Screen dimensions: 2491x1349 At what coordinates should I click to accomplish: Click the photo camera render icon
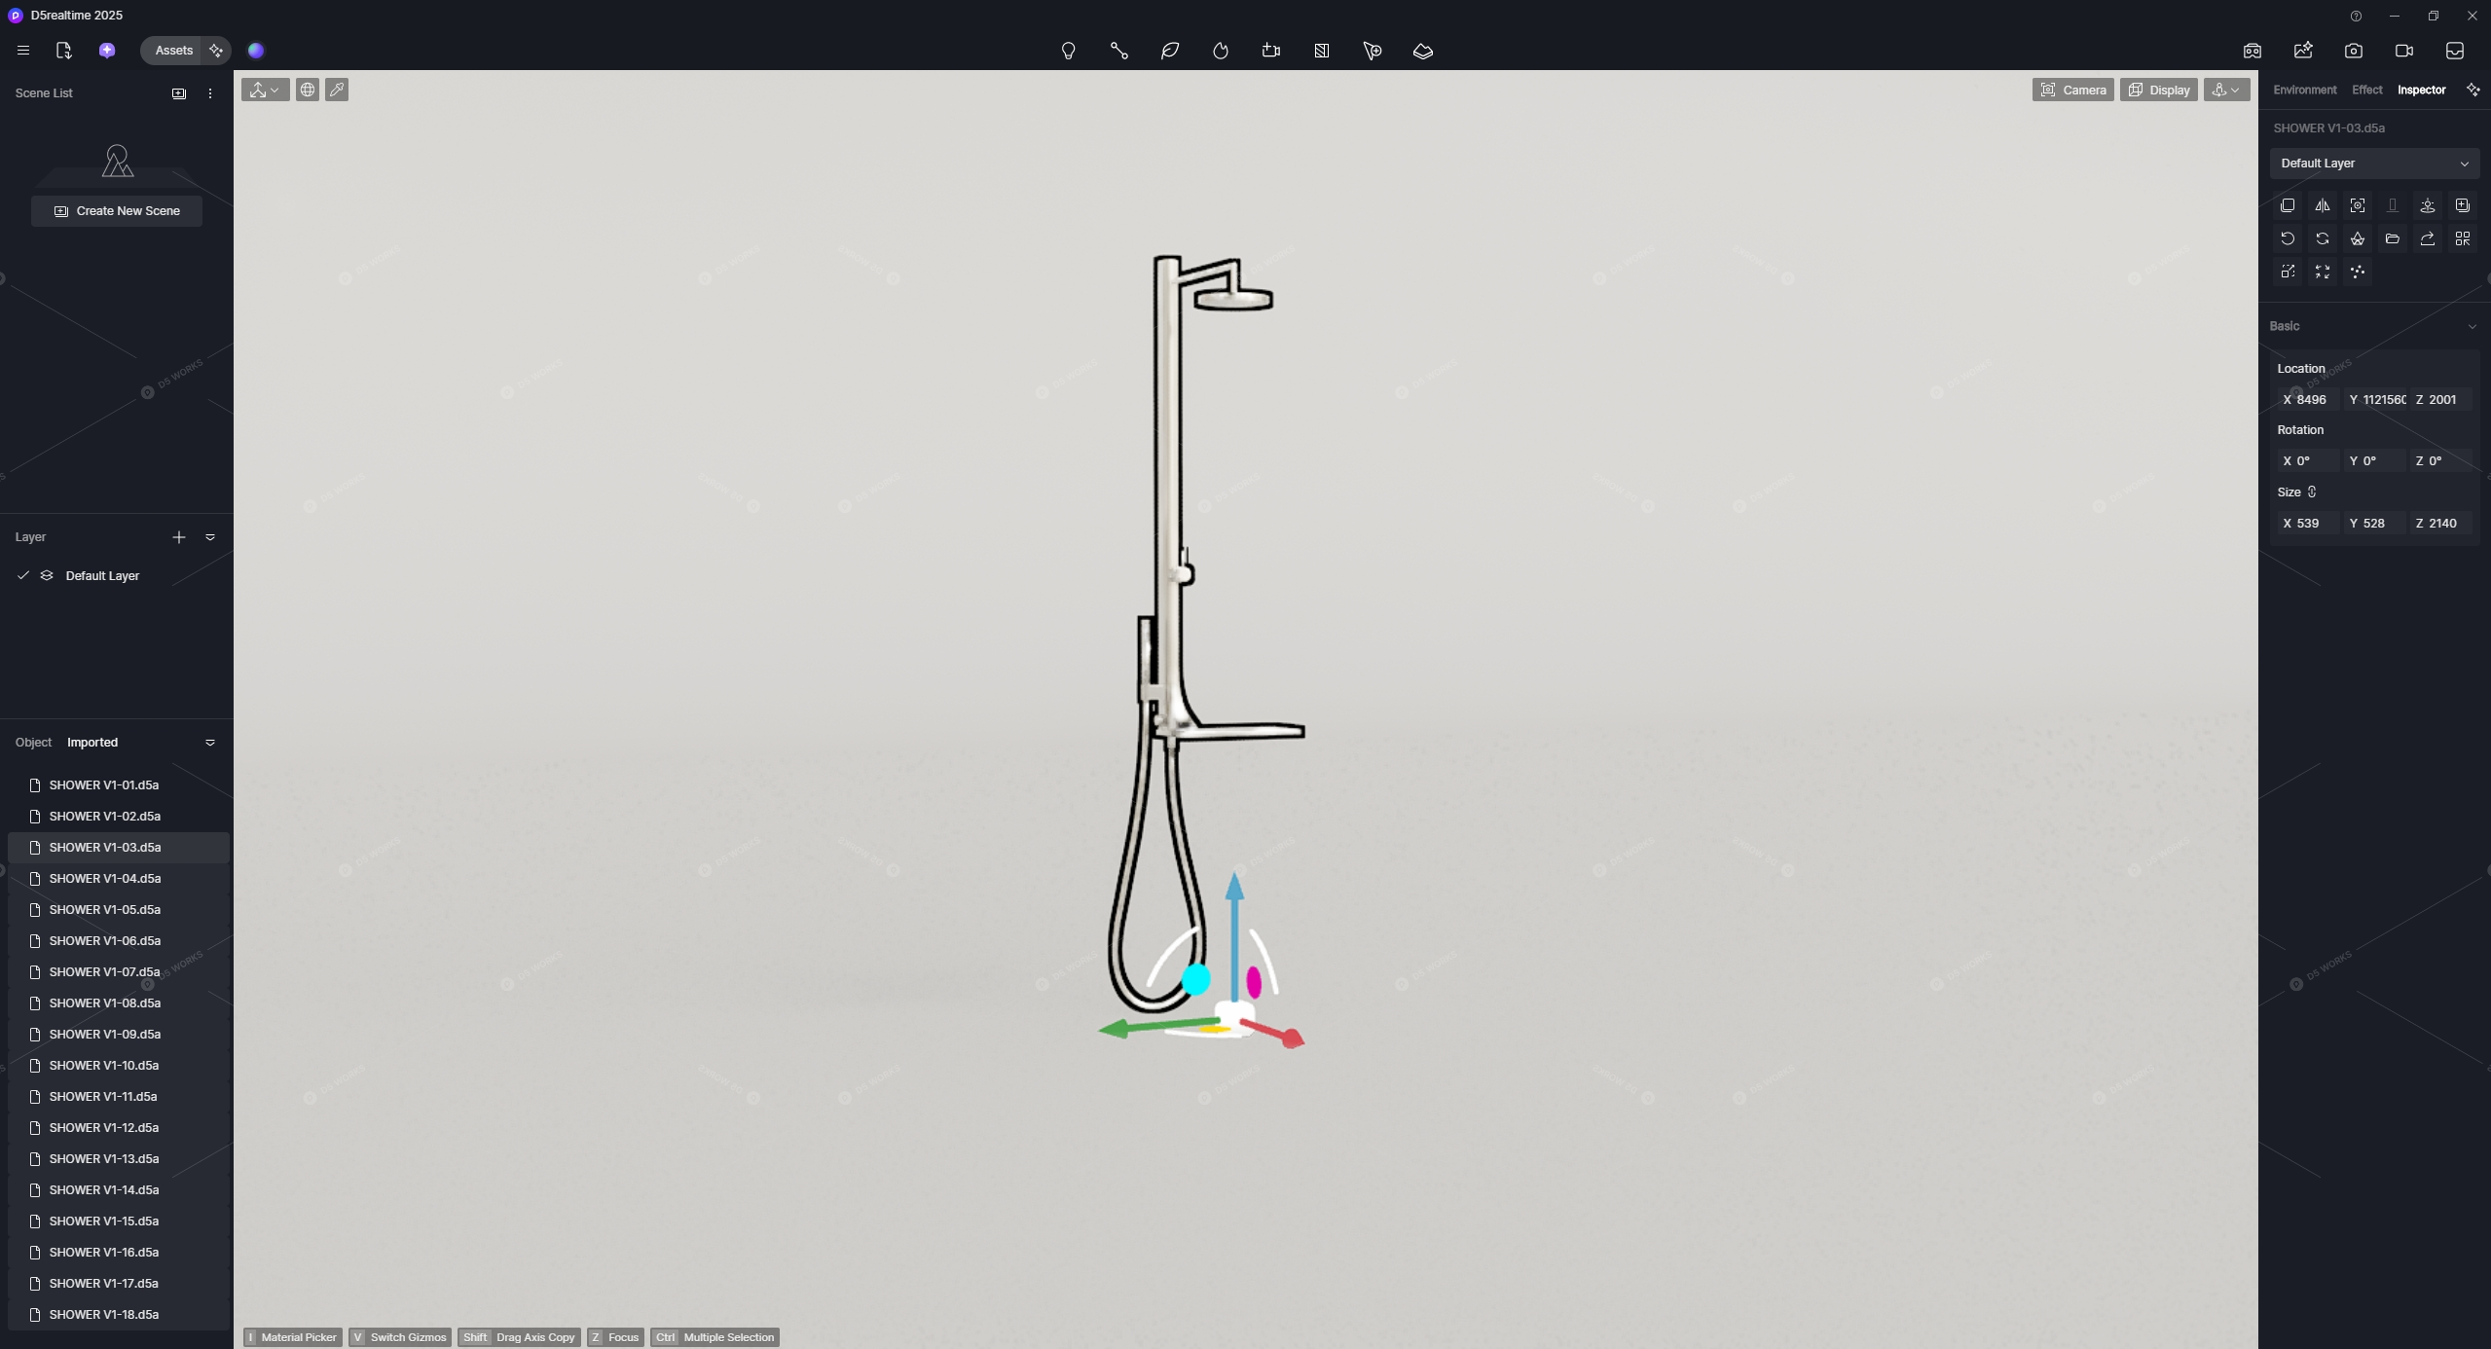point(2353,51)
